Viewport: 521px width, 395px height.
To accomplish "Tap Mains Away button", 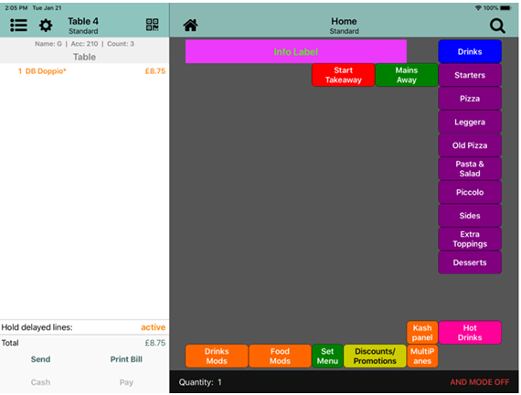I will [407, 75].
